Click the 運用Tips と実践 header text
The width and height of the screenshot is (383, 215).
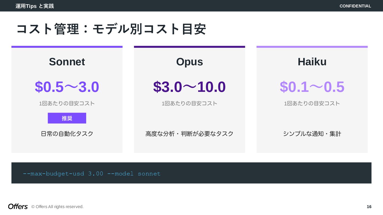(35, 6)
